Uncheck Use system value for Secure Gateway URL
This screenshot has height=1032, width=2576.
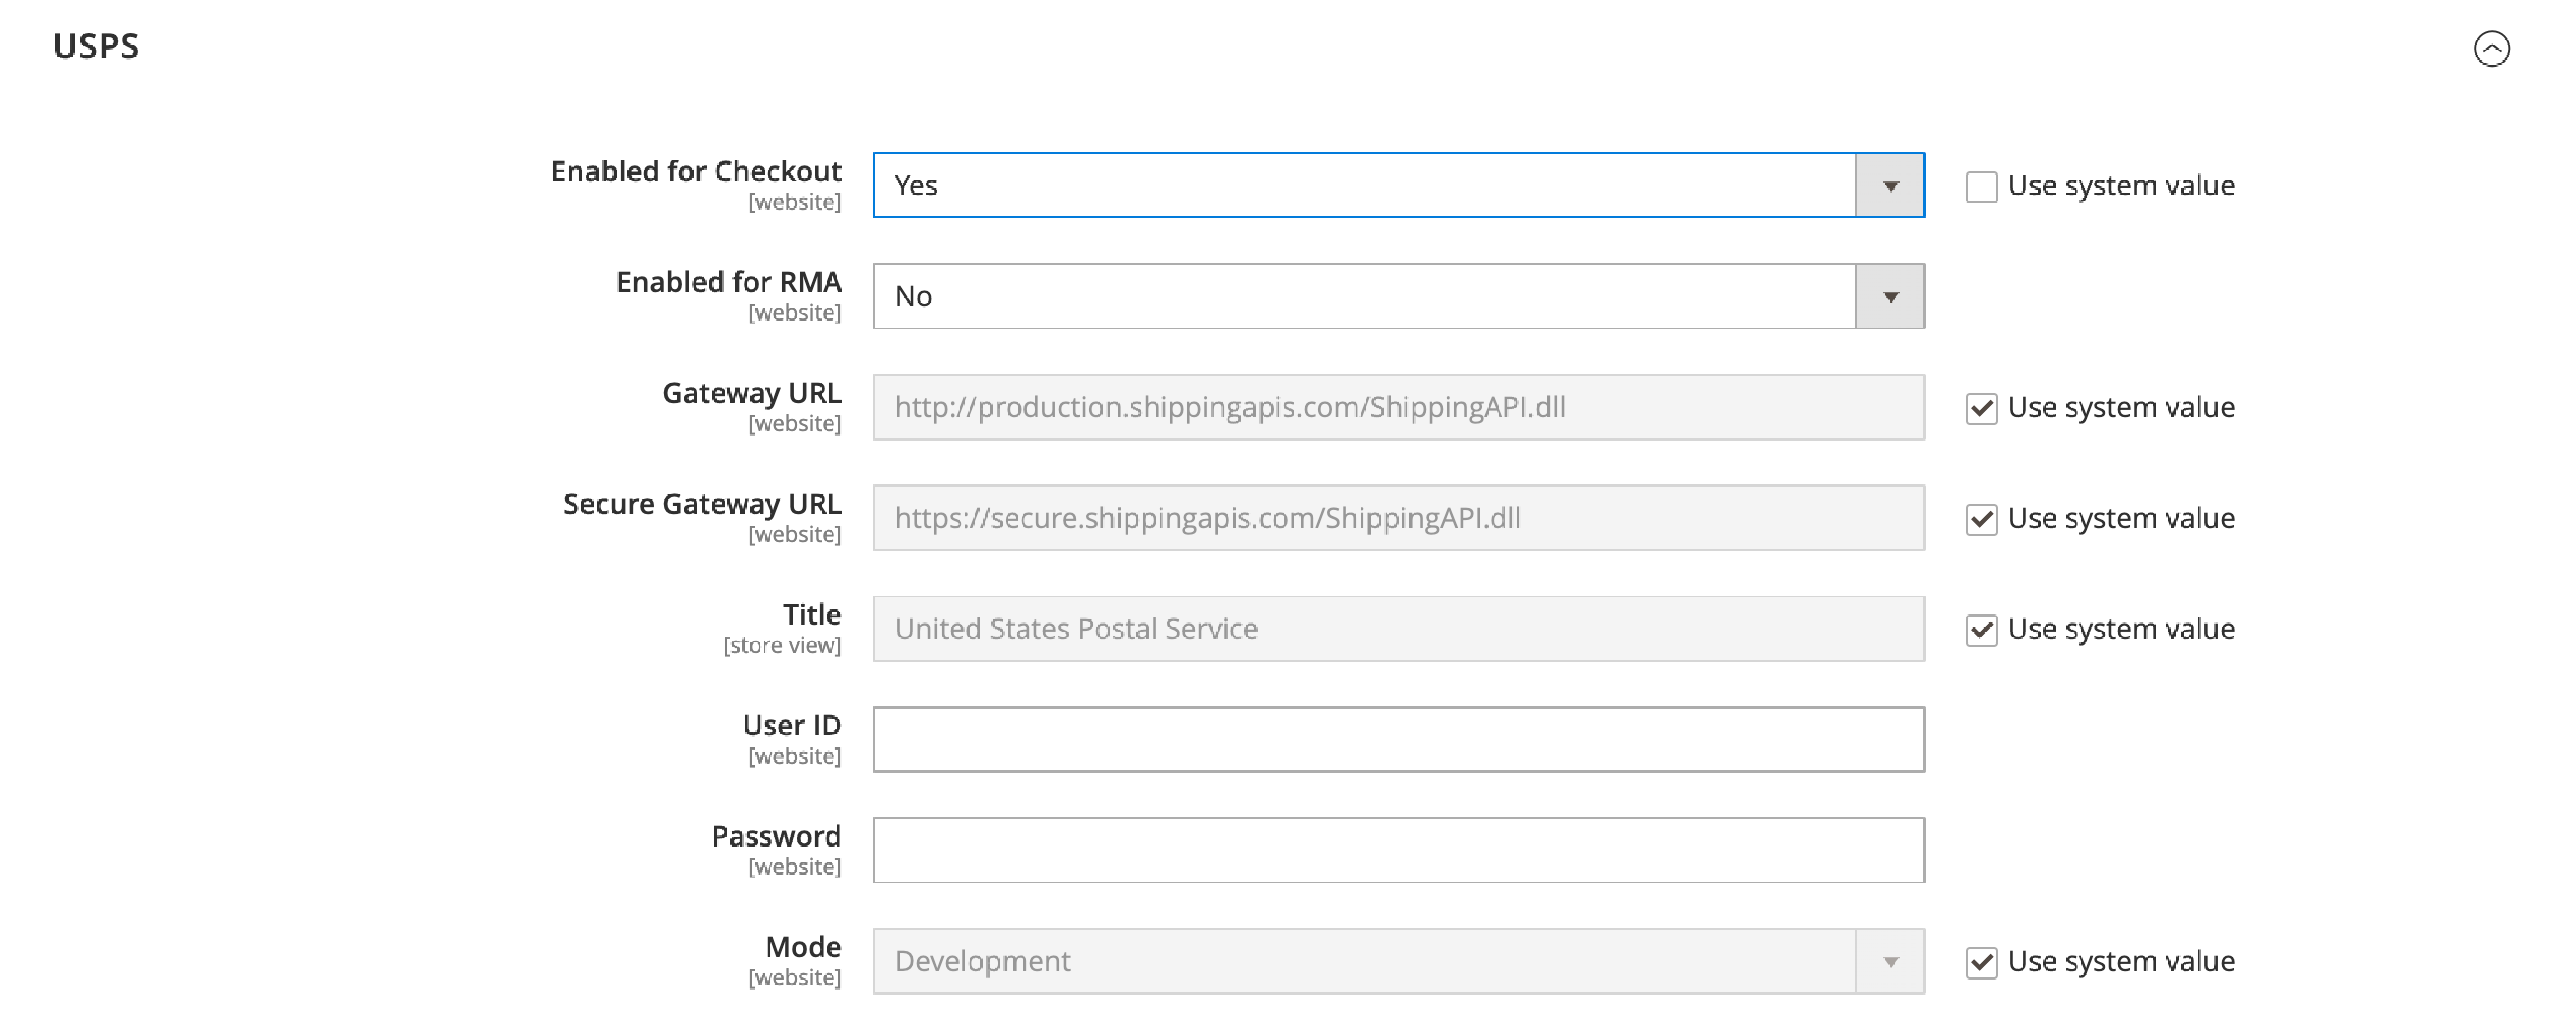[x=1981, y=519]
